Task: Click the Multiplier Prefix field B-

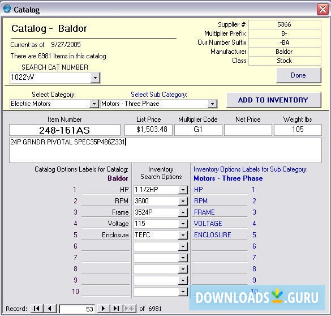Action: pos(285,33)
